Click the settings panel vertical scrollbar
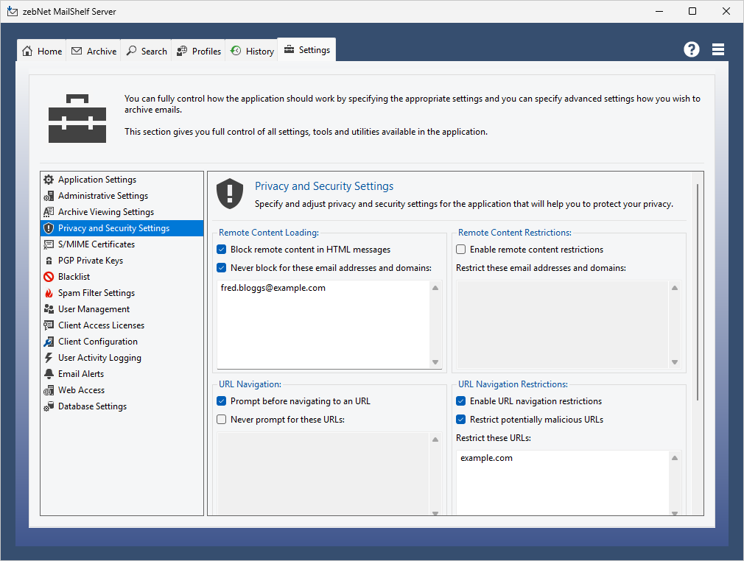 point(697,294)
